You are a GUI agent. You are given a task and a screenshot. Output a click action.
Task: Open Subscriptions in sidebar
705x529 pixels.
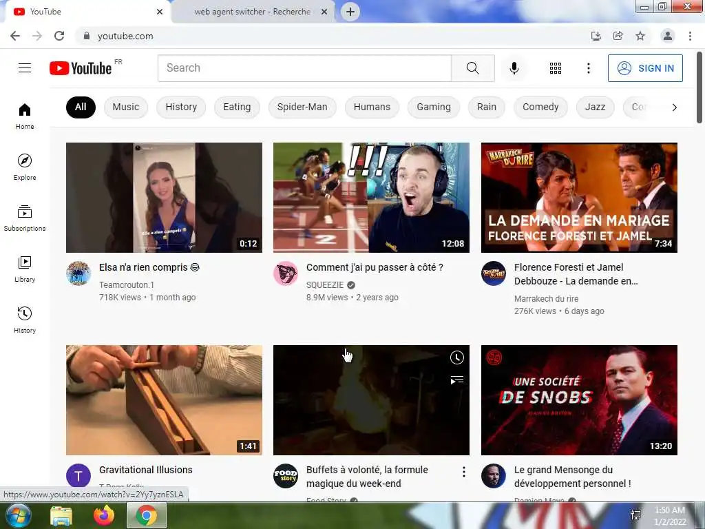pos(25,218)
